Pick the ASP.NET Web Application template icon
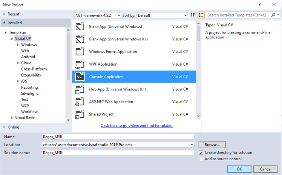The height and width of the screenshot is (175, 282). [80, 102]
